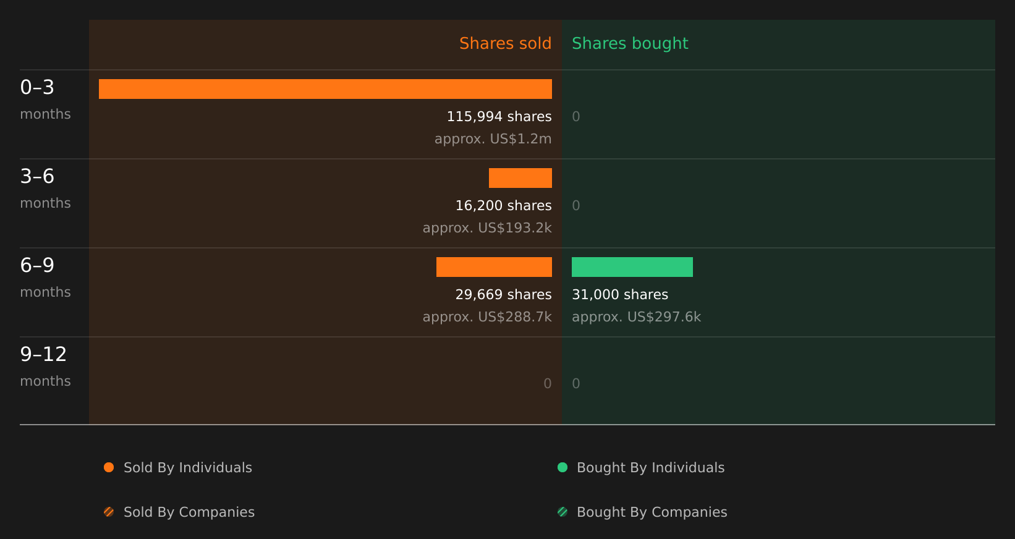The image size is (1015, 539).
Task: Click the 3–6 months row label
Action: coord(45,188)
